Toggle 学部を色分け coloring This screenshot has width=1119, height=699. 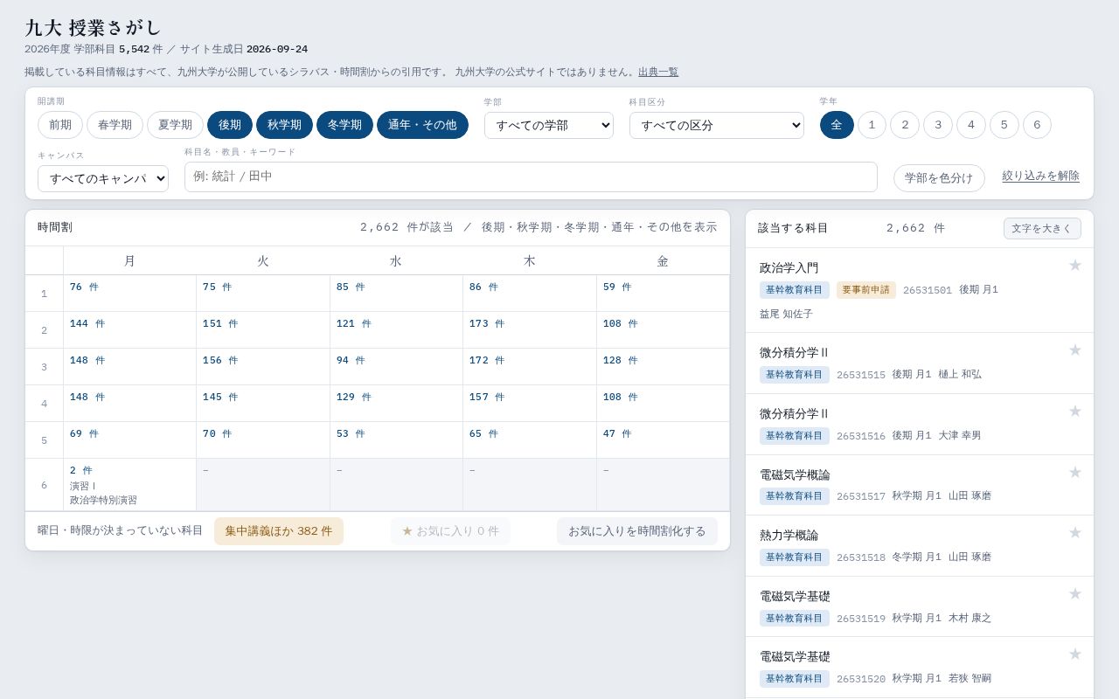coord(939,178)
